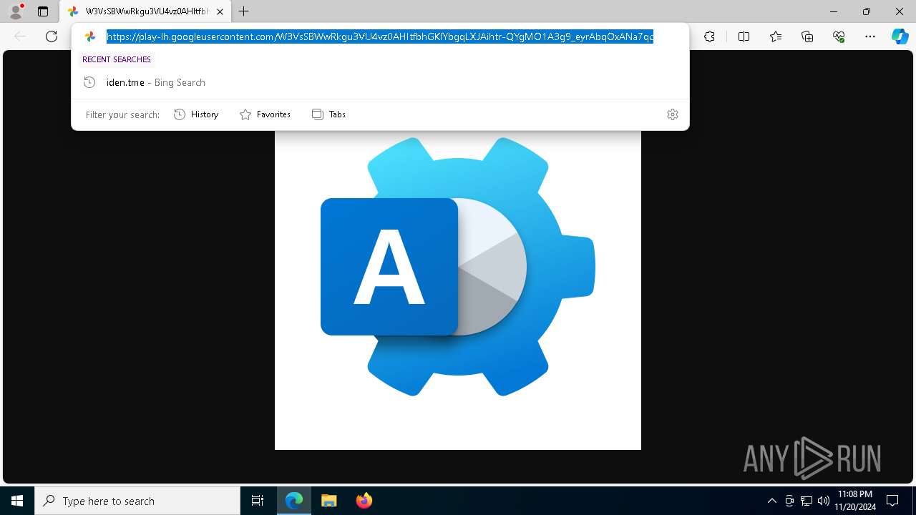The width and height of the screenshot is (916, 515).
Task: Click the gear logo image
Action: (458, 267)
